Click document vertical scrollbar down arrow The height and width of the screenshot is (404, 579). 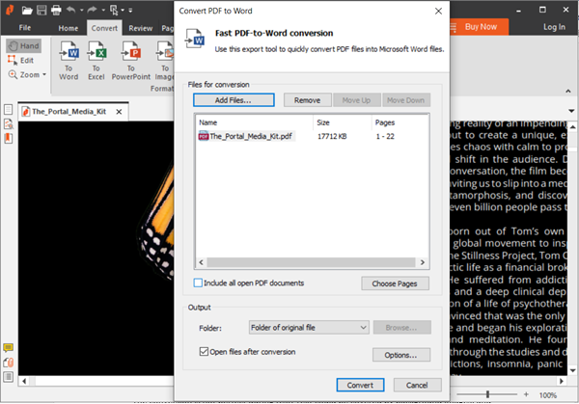tap(572, 370)
